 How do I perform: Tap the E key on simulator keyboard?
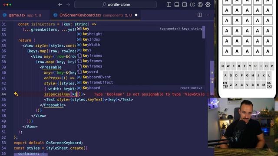[234, 66]
